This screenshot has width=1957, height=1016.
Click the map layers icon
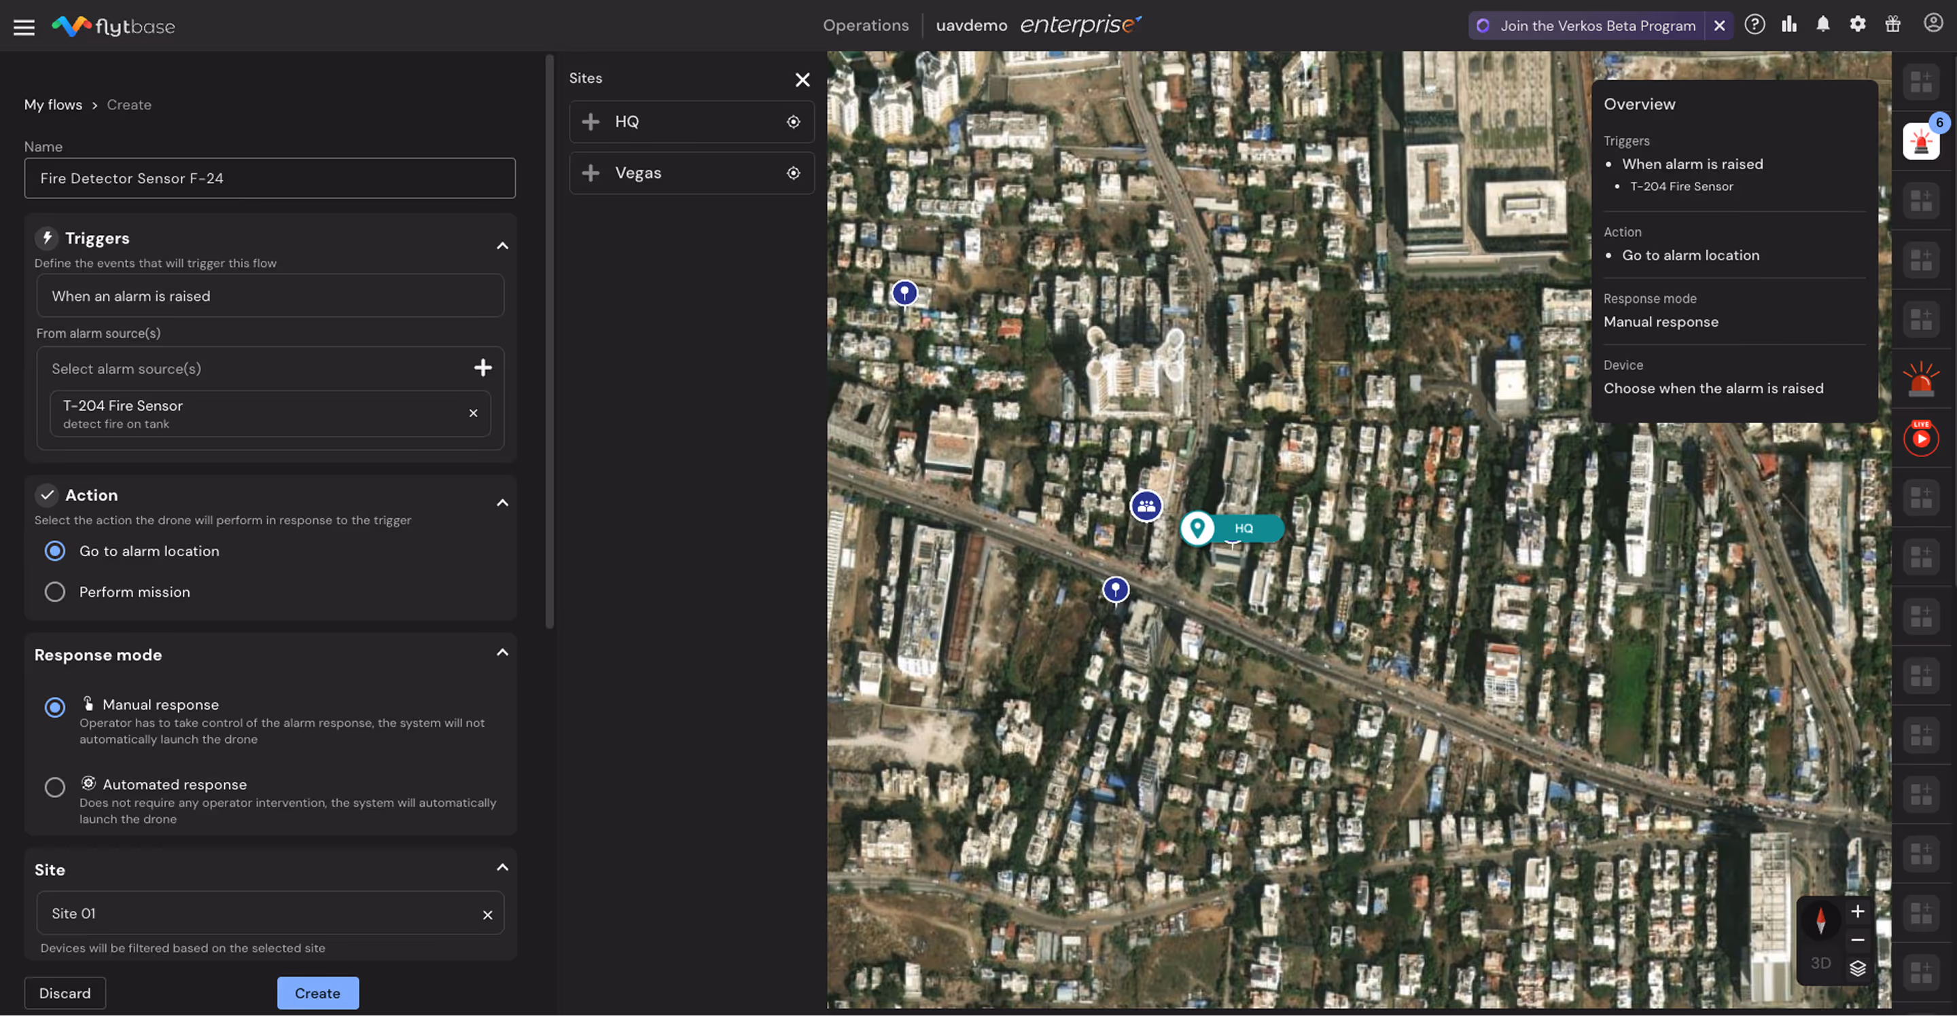pyautogui.click(x=1856, y=968)
